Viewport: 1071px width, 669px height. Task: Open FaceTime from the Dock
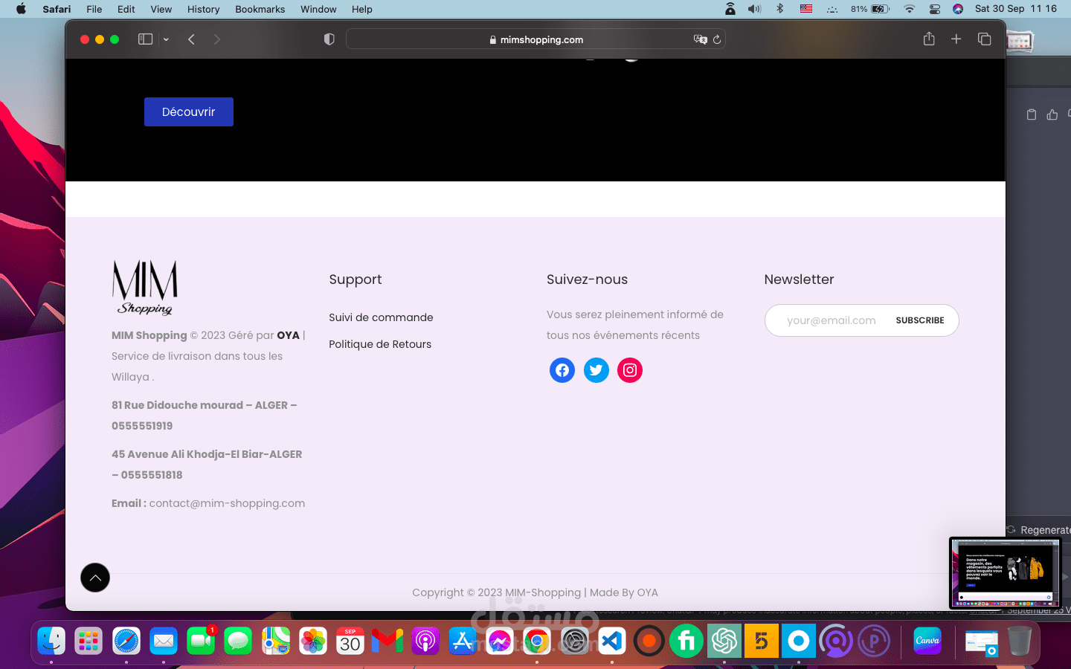201,641
